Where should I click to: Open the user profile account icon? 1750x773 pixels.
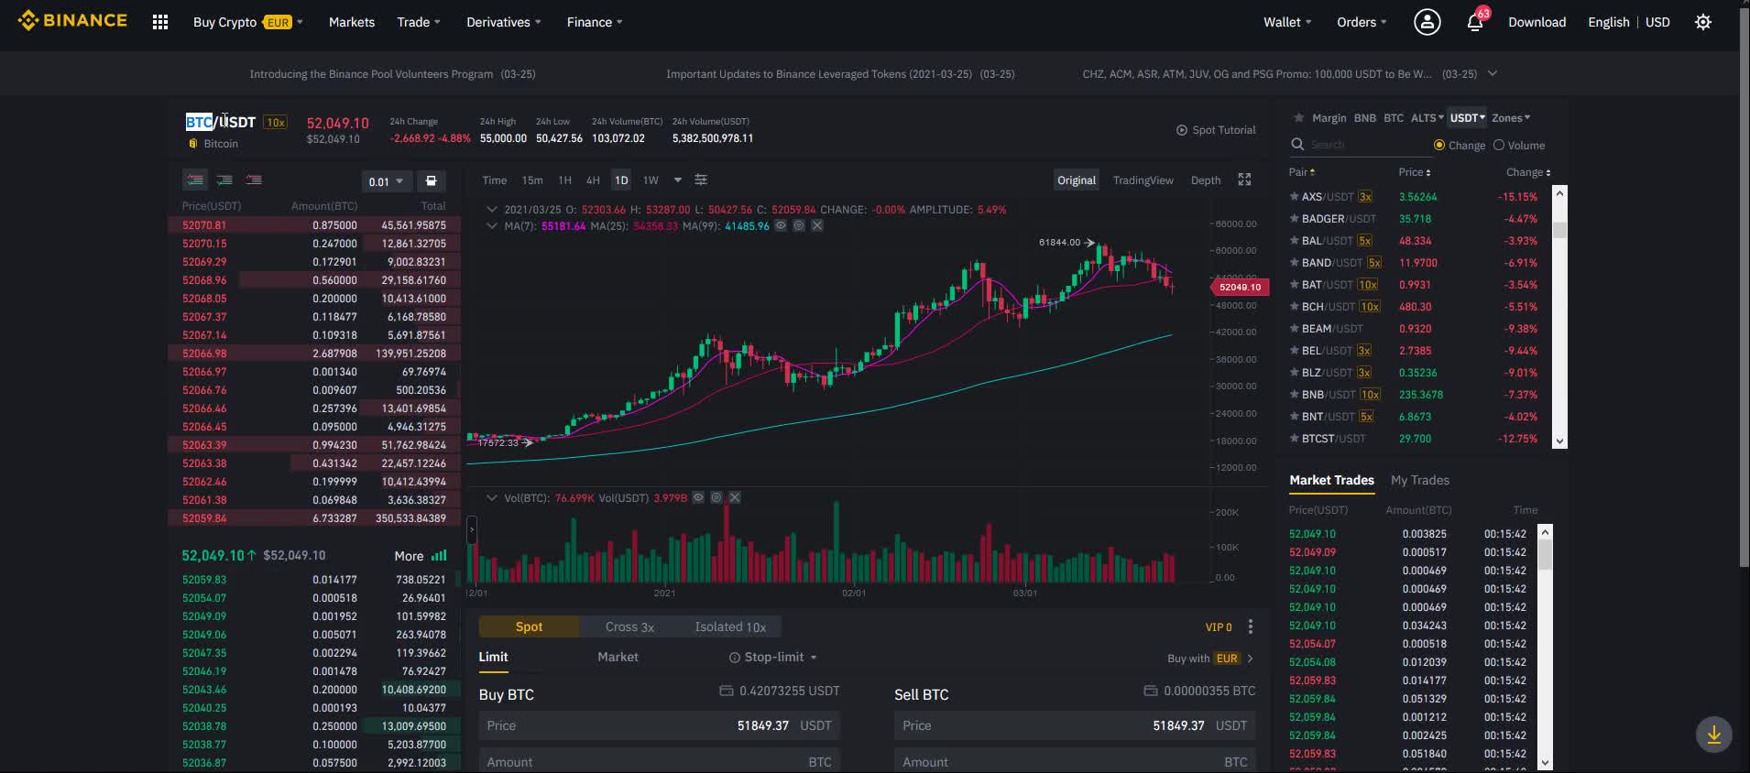coord(1427,22)
